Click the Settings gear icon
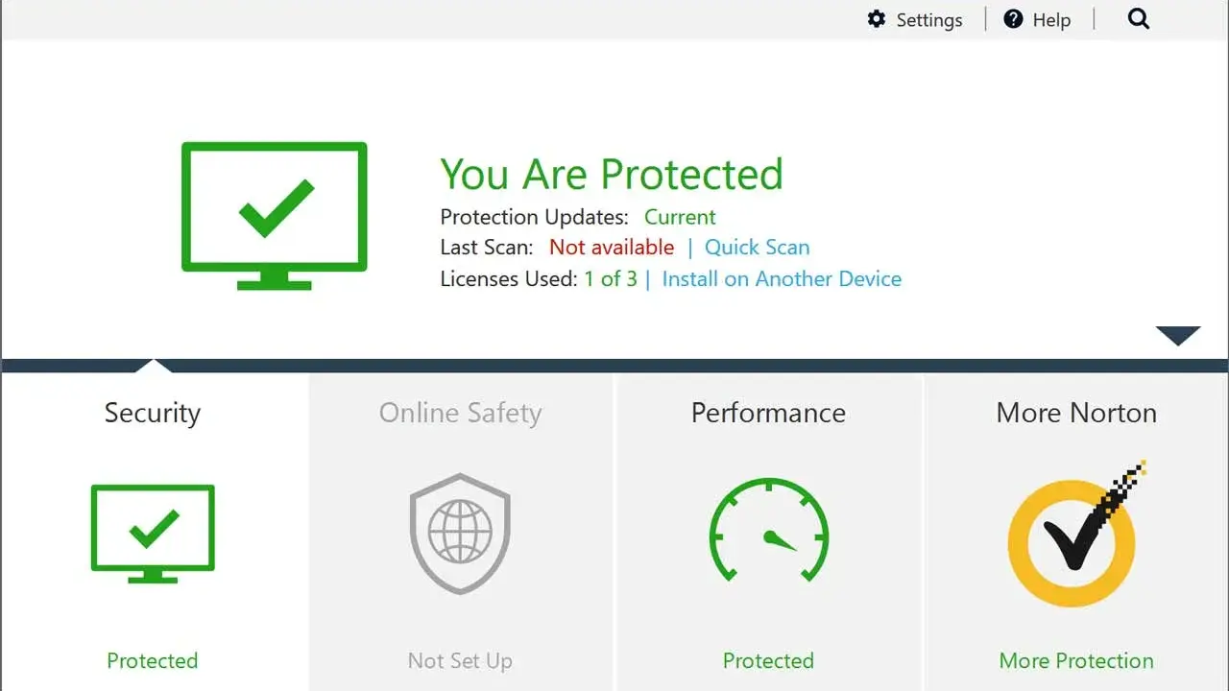Screen dimensions: 1229x691 click(x=876, y=19)
